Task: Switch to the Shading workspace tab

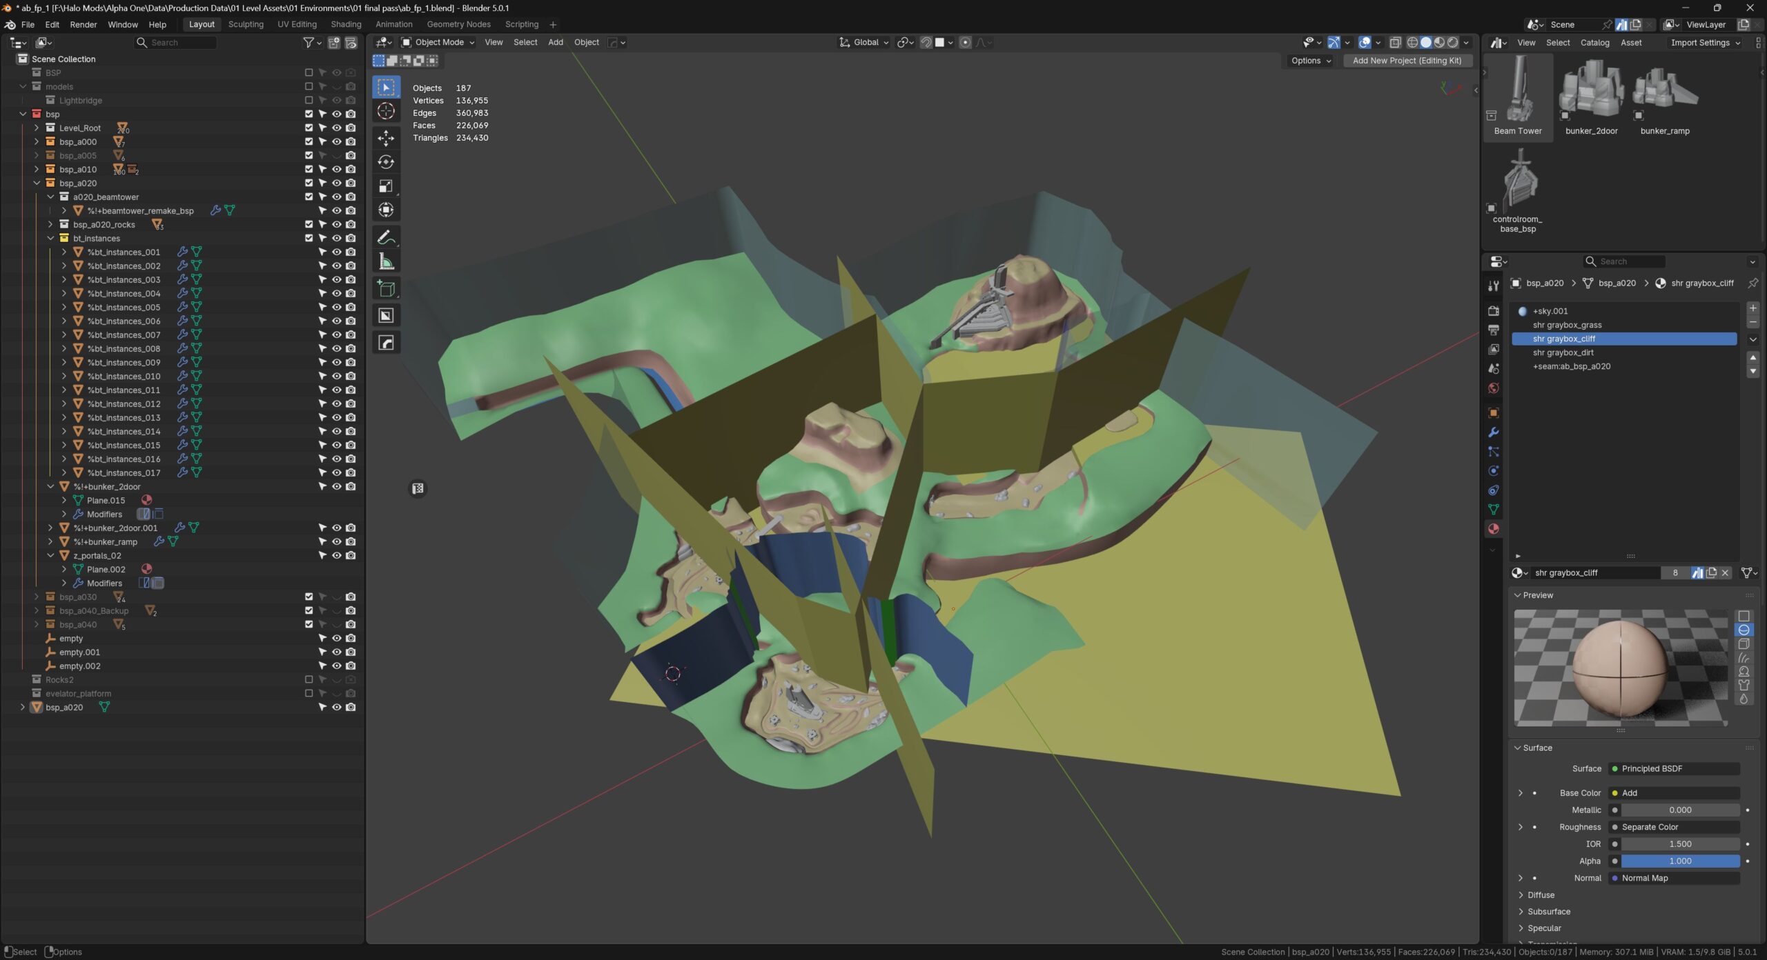Action: 346,24
